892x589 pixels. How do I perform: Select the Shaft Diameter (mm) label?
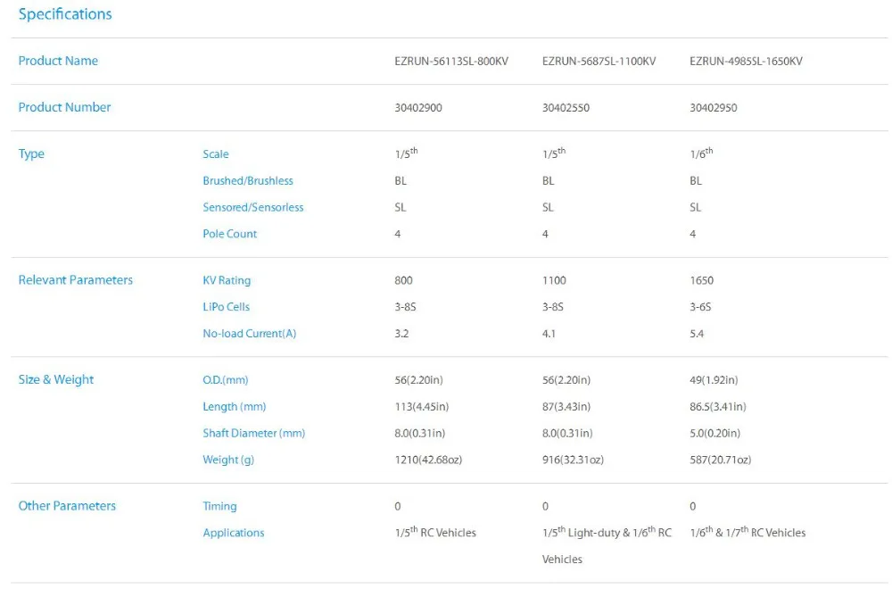pyautogui.click(x=253, y=433)
